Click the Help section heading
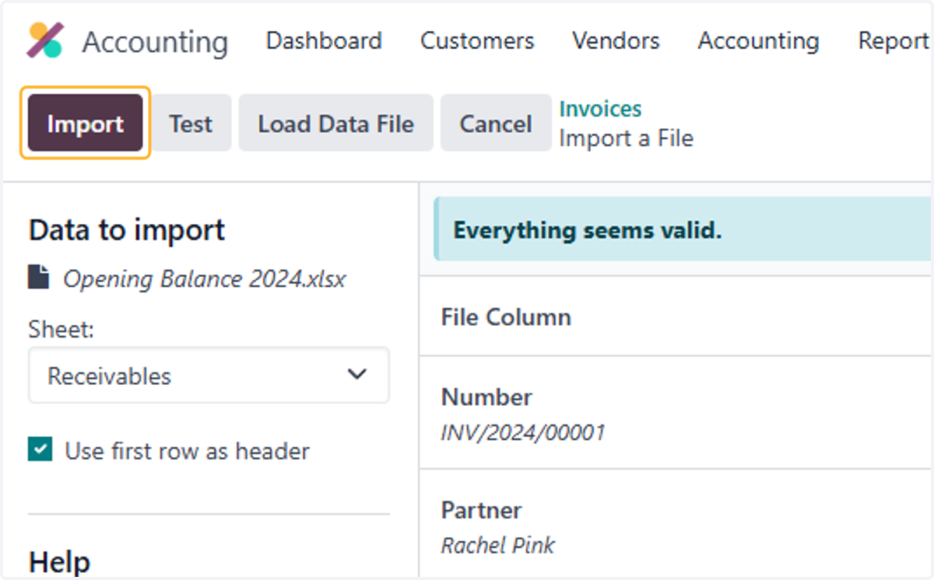This screenshot has width=934, height=580. (x=59, y=561)
